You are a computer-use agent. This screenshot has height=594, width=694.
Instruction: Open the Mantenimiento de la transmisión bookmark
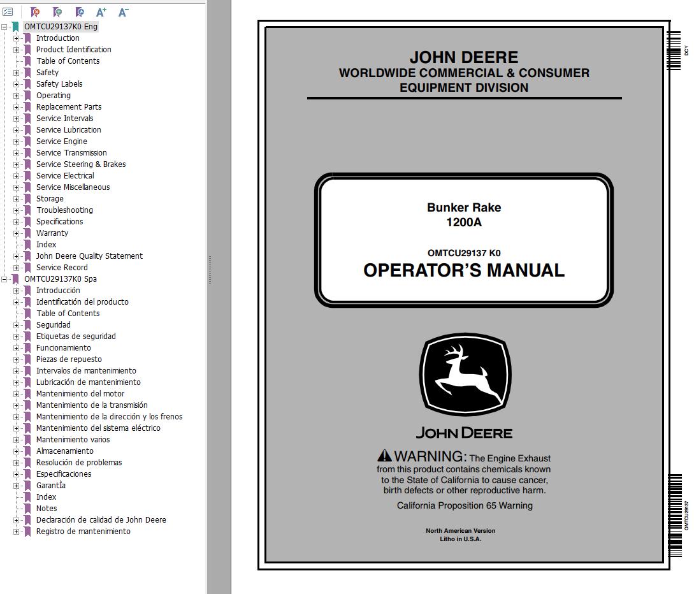point(92,405)
